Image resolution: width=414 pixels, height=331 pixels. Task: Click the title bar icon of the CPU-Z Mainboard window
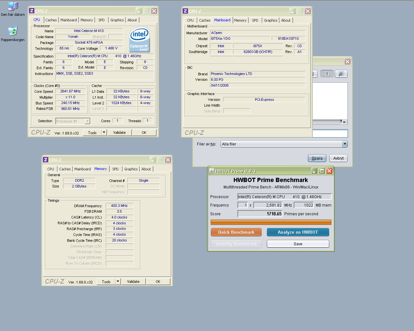click(x=185, y=11)
